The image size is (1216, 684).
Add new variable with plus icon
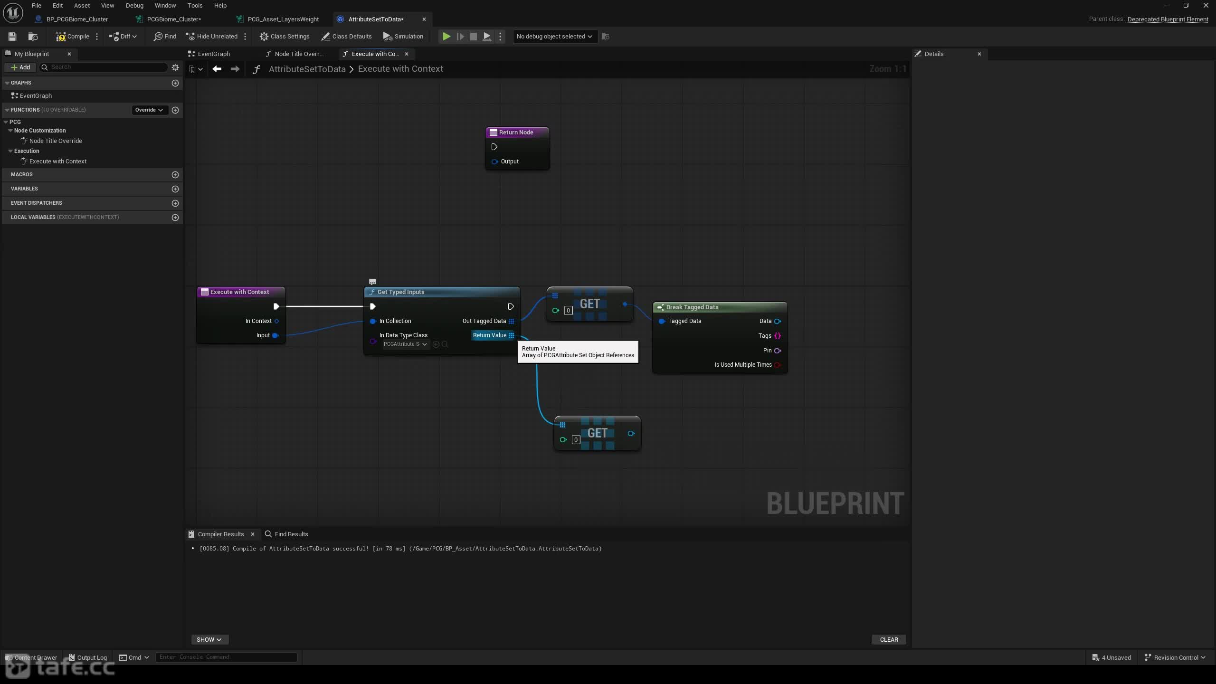[175, 189]
